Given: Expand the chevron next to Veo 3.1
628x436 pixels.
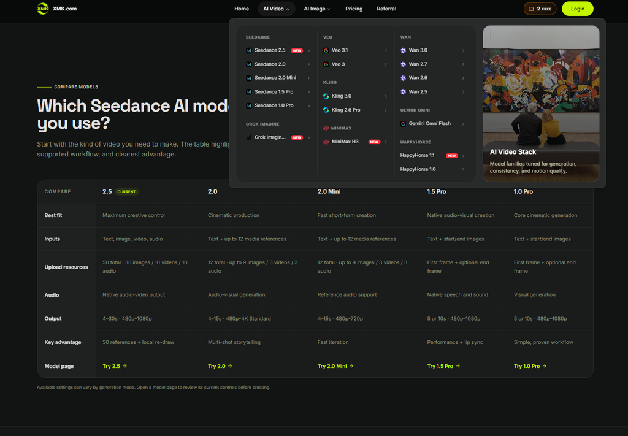Looking at the screenshot, I should click(386, 50).
